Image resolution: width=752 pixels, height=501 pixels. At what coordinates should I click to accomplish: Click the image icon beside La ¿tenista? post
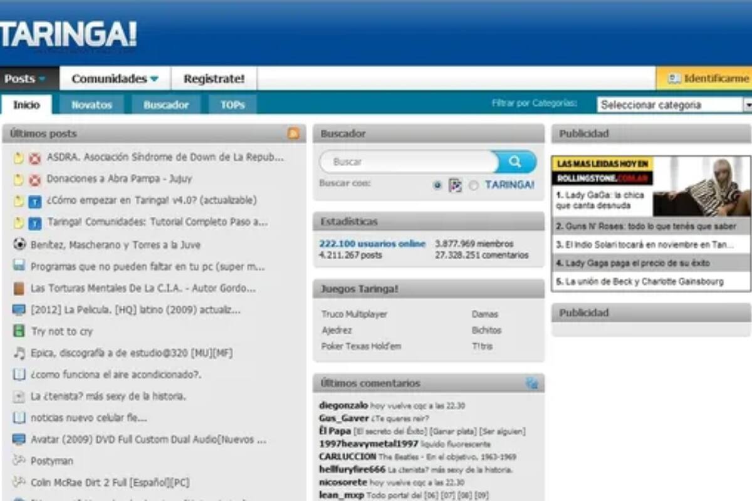coord(19,396)
